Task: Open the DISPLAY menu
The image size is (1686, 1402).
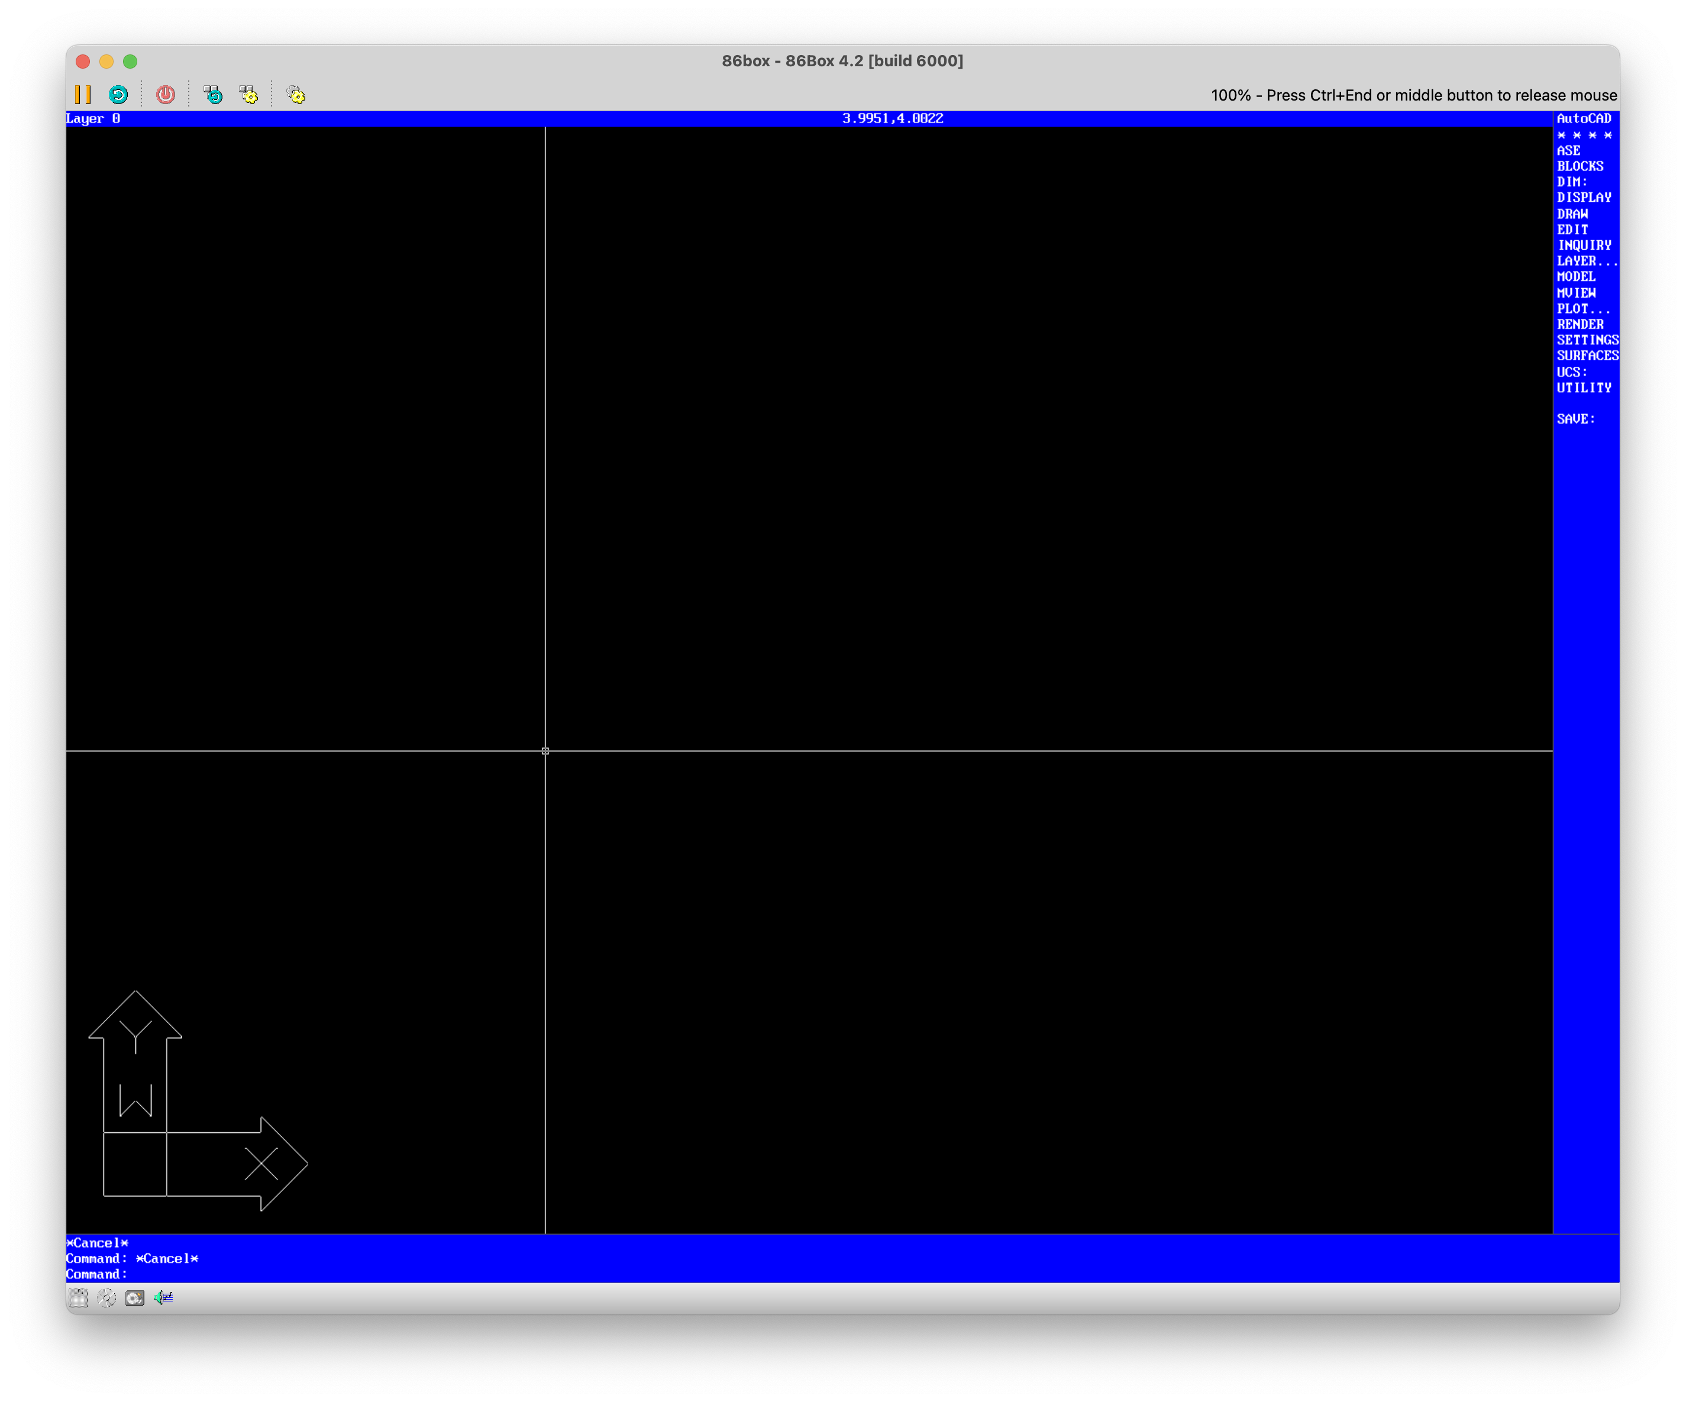Action: point(1584,198)
